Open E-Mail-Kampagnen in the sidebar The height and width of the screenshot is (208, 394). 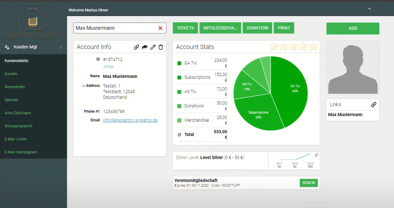[20, 152]
